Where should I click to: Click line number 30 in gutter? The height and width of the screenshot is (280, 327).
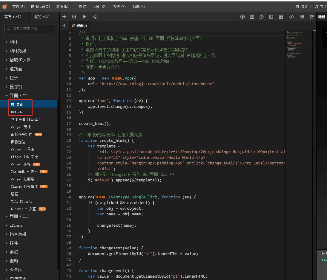click(69, 197)
